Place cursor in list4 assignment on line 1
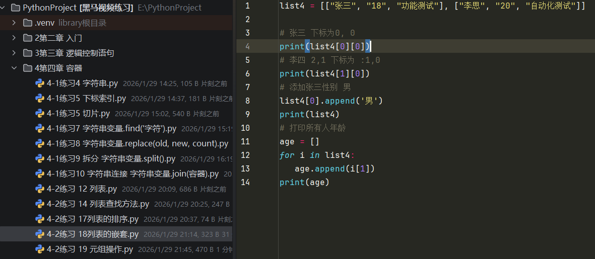The image size is (595, 259). [433, 6]
